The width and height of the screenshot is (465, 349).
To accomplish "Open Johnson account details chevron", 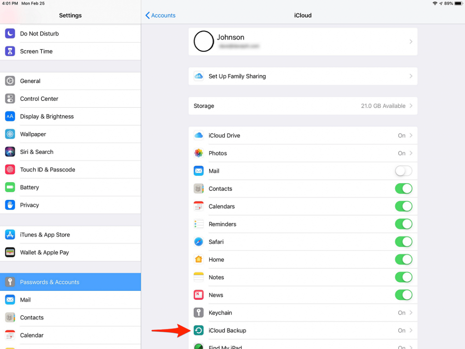I will tap(411, 41).
